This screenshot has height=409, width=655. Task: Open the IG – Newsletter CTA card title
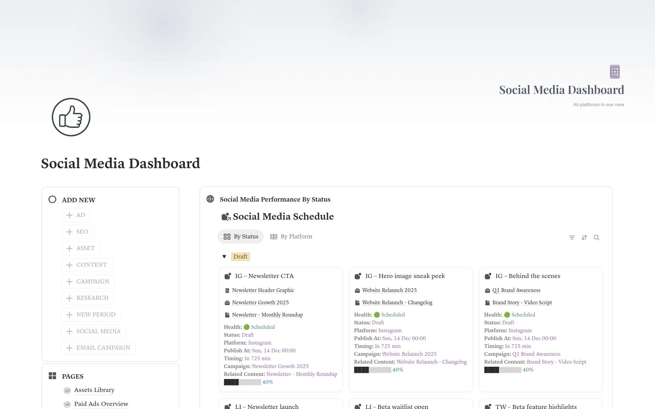(x=264, y=276)
